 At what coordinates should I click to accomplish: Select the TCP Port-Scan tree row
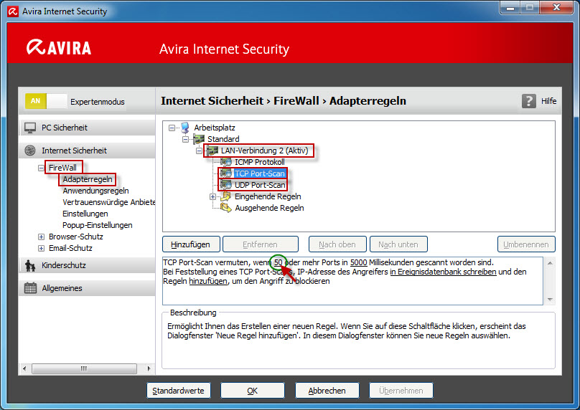click(x=260, y=173)
